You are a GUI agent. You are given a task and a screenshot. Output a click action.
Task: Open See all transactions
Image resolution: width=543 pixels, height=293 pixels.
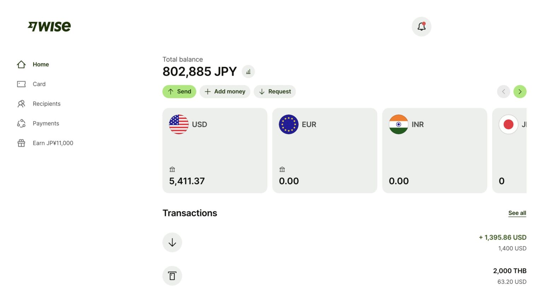pyautogui.click(x=517, y=213)
